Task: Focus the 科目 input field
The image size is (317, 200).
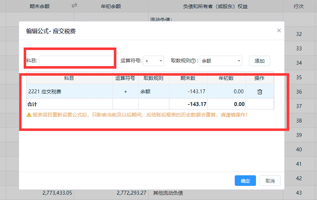Action: pos(76,61)
